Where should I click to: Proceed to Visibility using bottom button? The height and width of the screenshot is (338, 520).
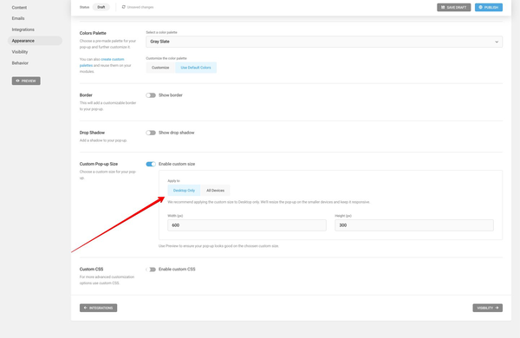pos(487,309)
